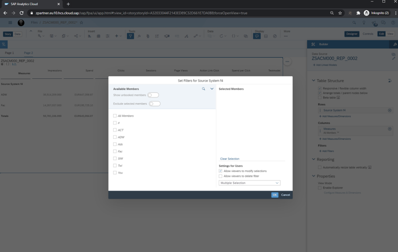The height and width of the screenshot is (252, 398).
Task: Click the Insert Input Control icon
Action: (108, 36)
